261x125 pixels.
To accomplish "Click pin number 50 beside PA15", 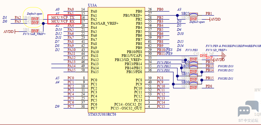I will tap(83, 70).
